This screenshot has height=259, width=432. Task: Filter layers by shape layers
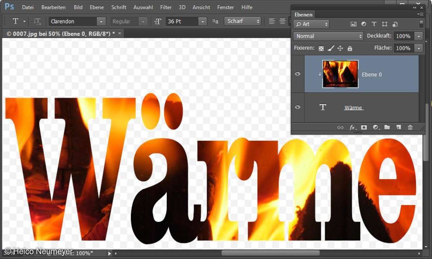(x=384, y=24)
